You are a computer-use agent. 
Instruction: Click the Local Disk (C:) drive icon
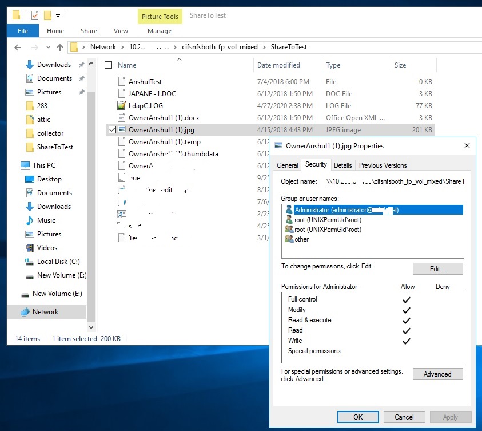(x=30, y=262)
